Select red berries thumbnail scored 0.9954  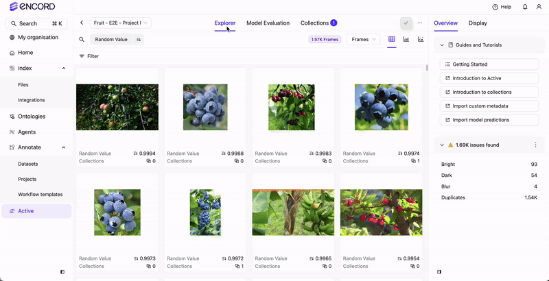tap(382, 212)
